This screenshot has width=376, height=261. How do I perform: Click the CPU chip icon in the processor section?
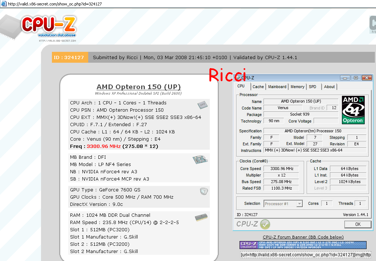pyautogui.click(x=203, y=105)
